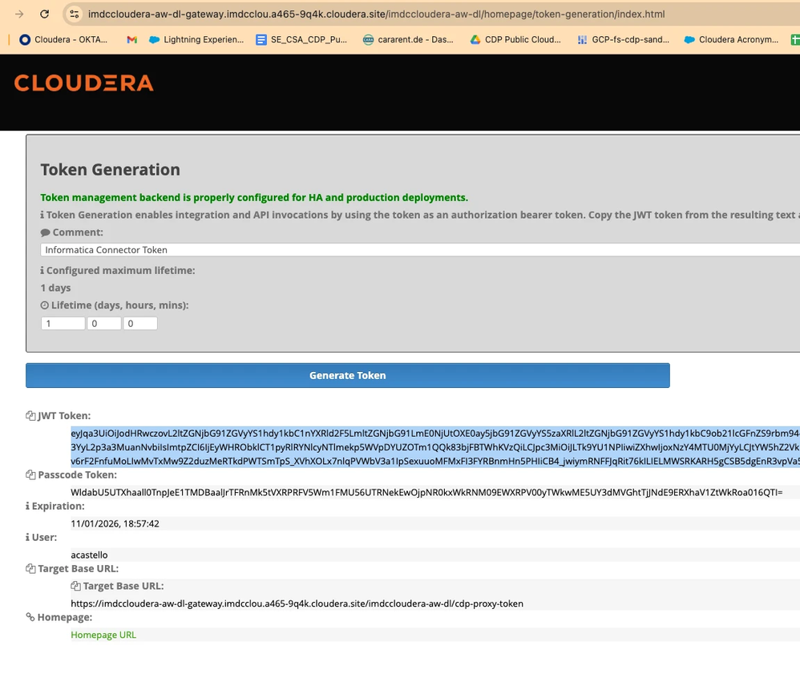
Task: Copy the JWT Token using its clipboard icon
Action: [30, 416]
